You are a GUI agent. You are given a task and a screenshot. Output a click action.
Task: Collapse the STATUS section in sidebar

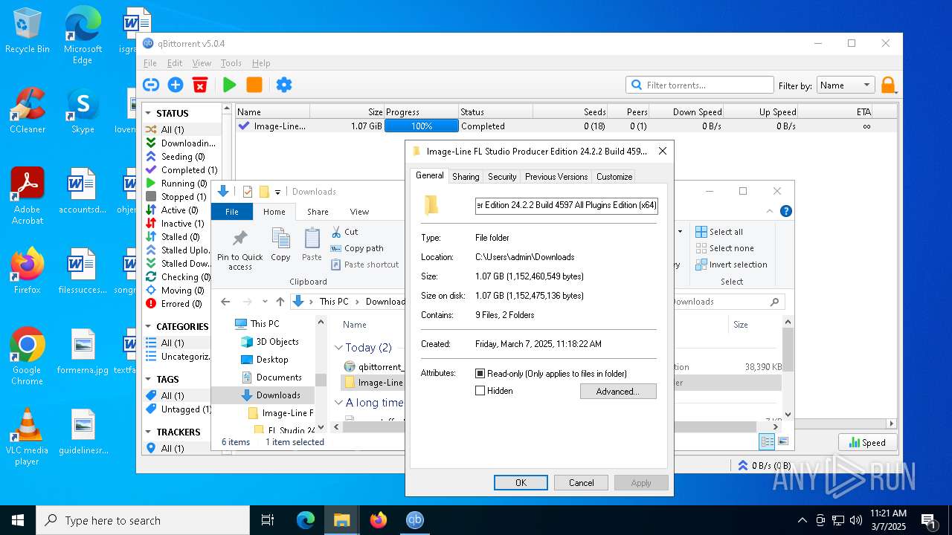coord(149,114)
